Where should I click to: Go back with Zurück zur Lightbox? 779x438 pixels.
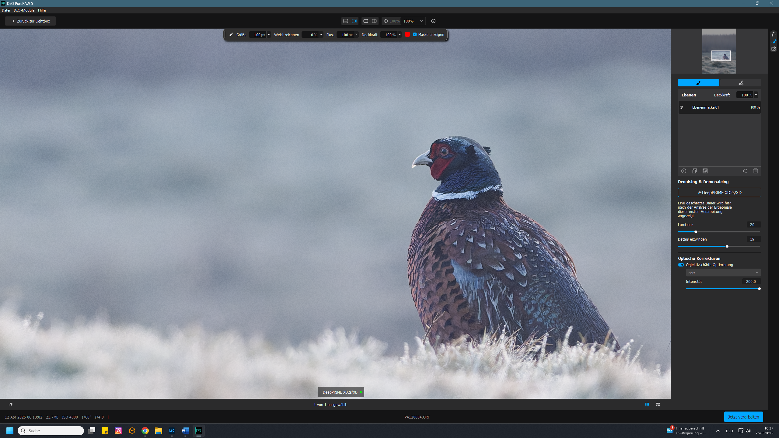[30, 21]
